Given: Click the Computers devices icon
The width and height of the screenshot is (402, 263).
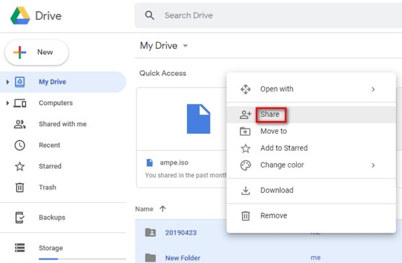Looking at the screenshot, I should click(x=19, y=103).
